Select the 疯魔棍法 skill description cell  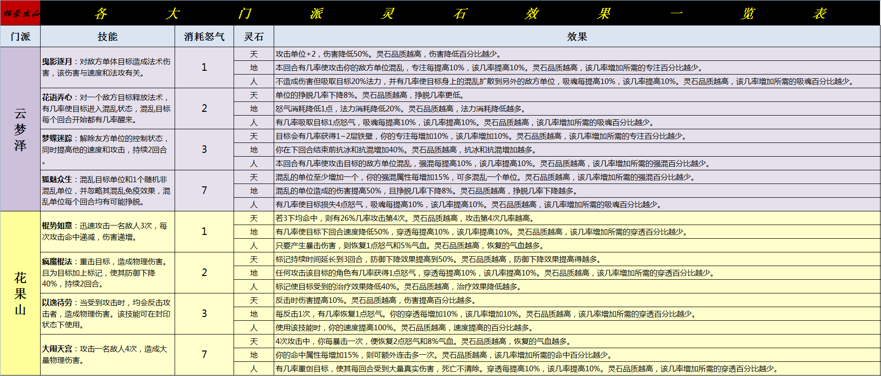click(x=108, y=273)
